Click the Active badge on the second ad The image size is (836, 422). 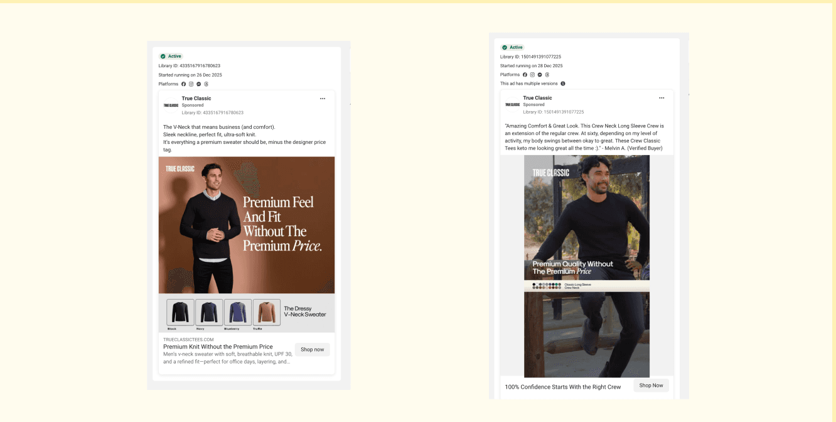pyautogui.click(x=512, y=47)
